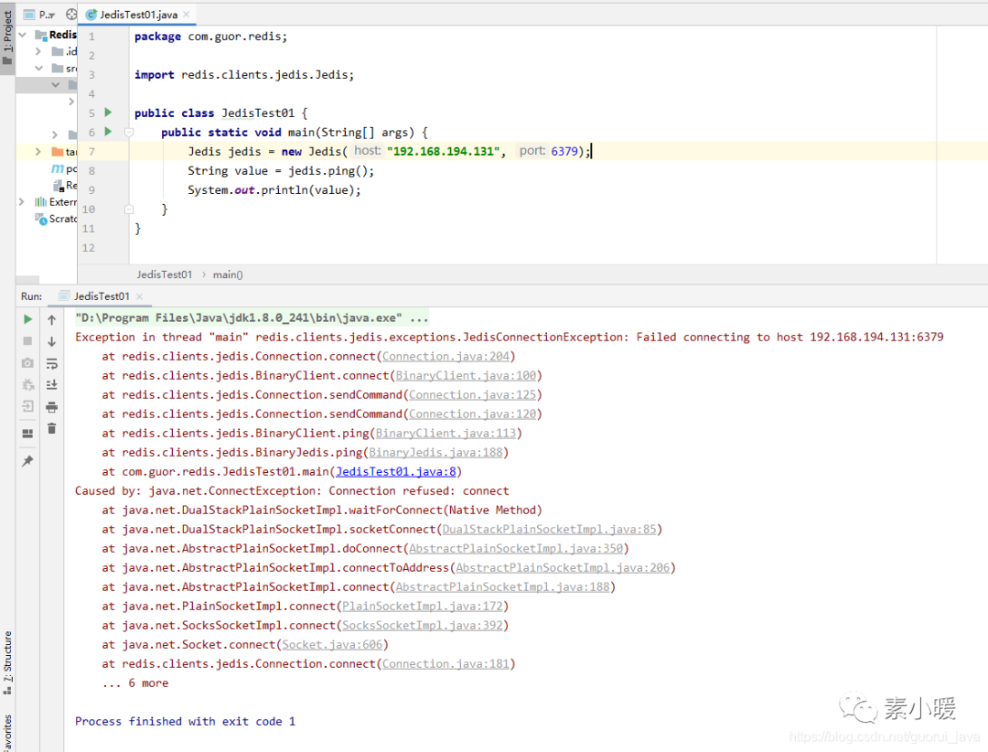Click jedis.ping() on line 8
Image resolution: width=988 pixels, height=752 pixels.
[331, 171]
